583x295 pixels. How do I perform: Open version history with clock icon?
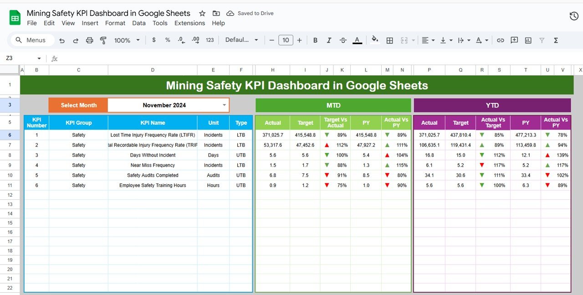[573, 15]
